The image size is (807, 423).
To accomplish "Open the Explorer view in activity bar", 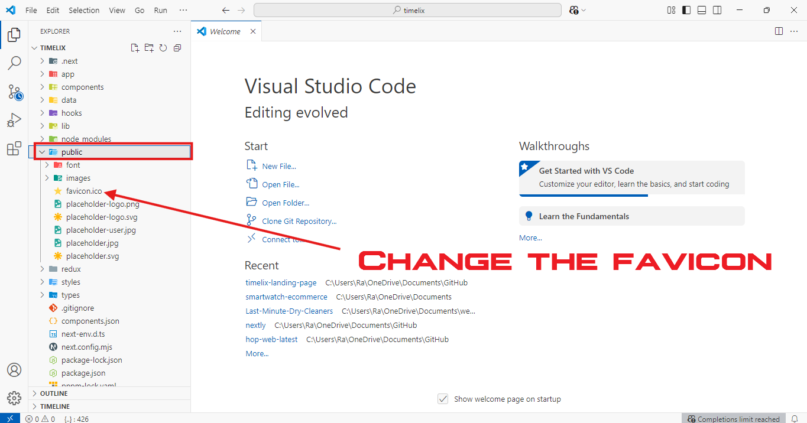I will click(14, 35).
